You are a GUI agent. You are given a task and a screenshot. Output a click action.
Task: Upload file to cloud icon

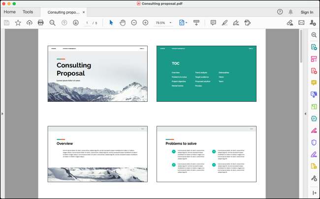point(30,23)
